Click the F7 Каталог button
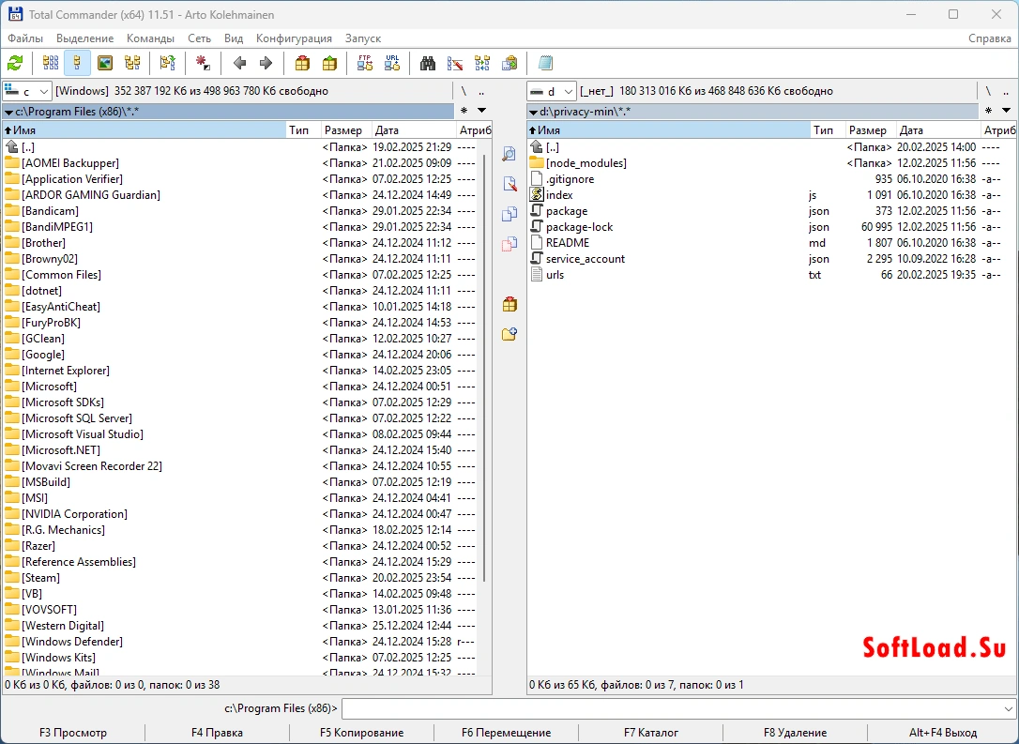The width and height of the screenshot is (1019, 744). (651, 733)
